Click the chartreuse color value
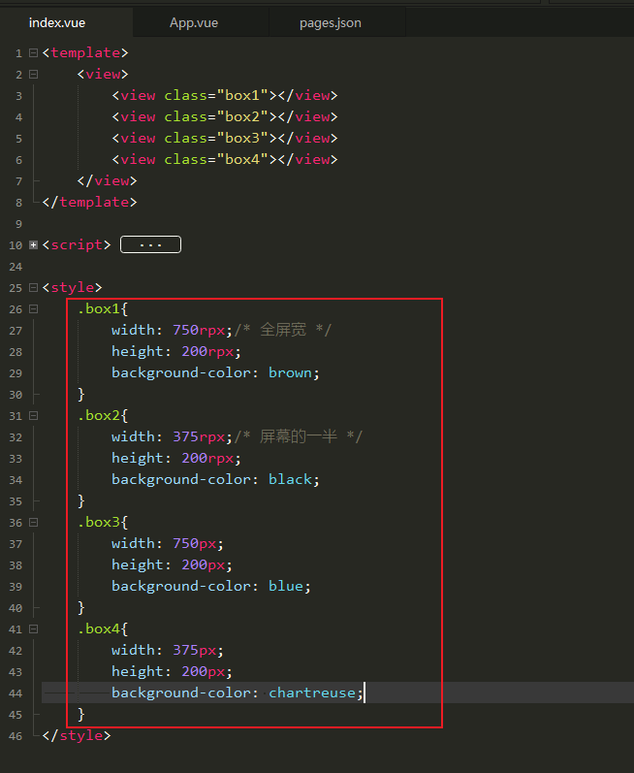This screenshot has width=634, height=773. click(x=312, y=692)
